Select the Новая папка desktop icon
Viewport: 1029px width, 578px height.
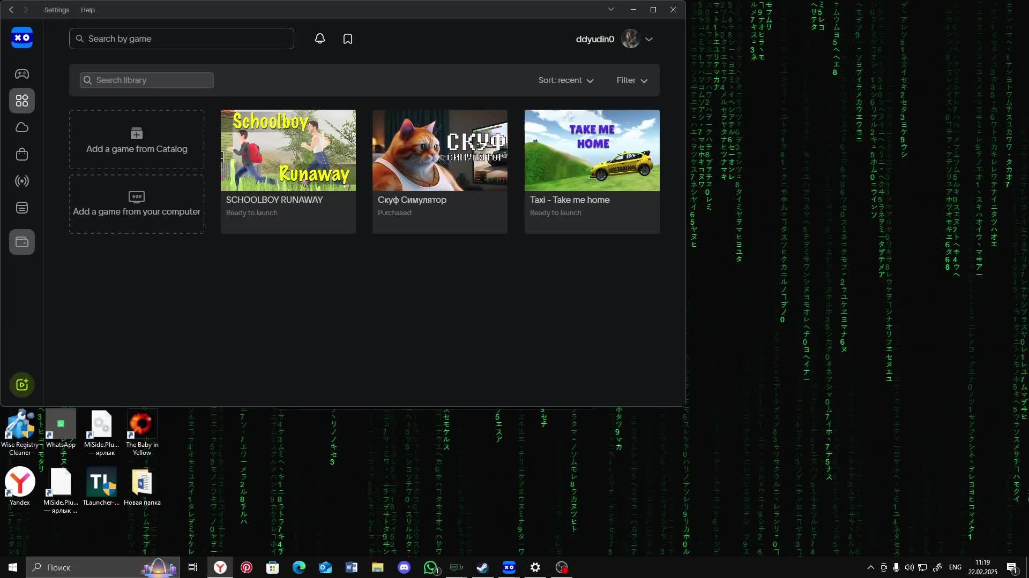tap(142, 486)
